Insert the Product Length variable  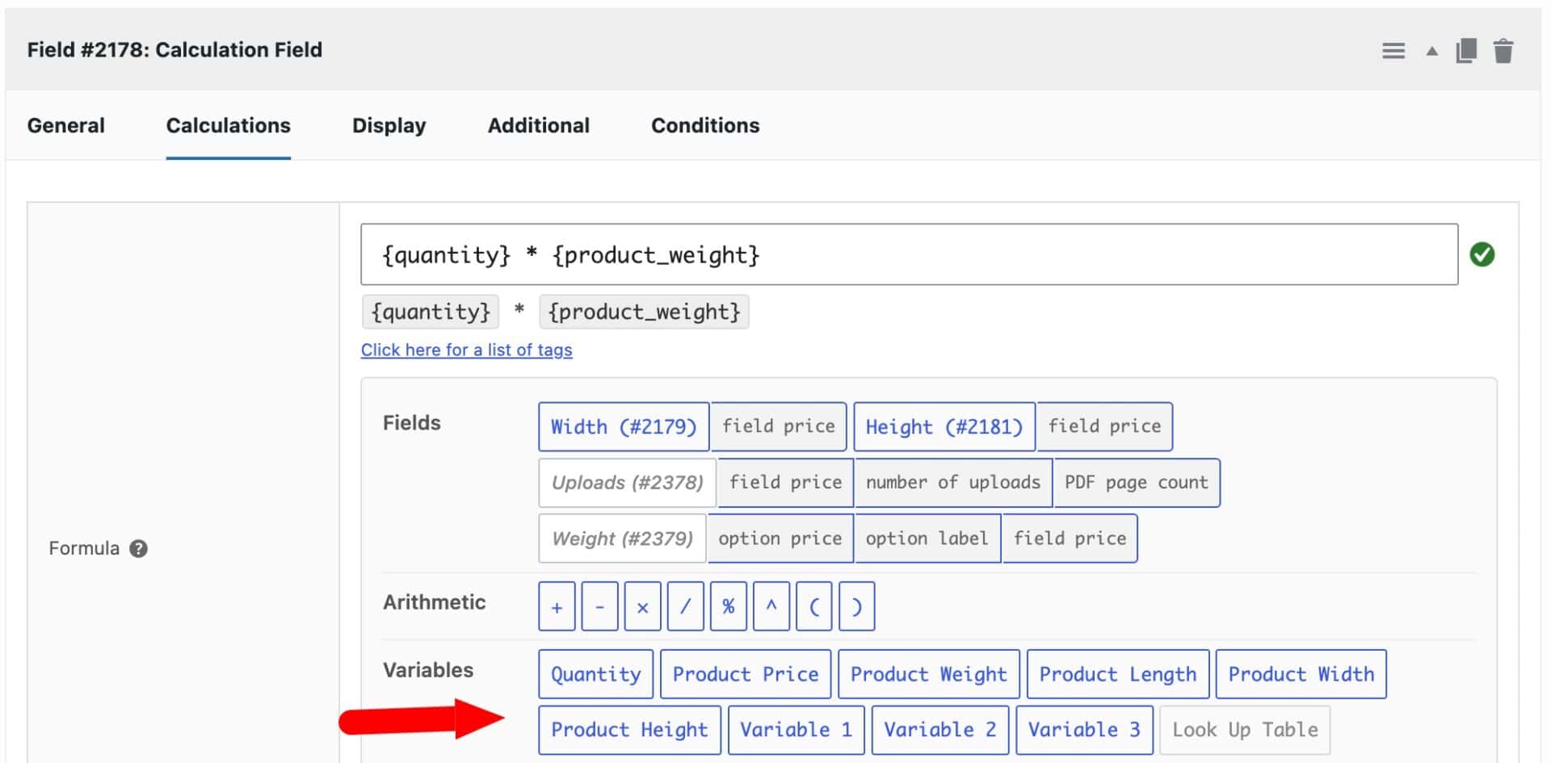pos(1118,674)
